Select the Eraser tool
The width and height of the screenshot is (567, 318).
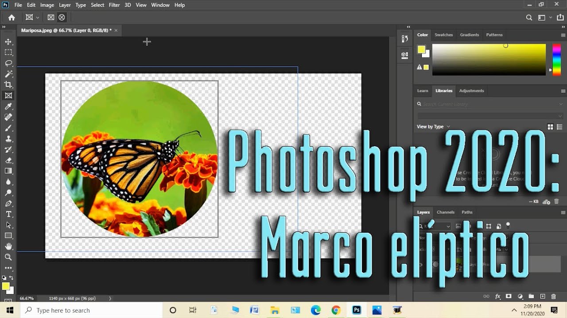point(8,160)
